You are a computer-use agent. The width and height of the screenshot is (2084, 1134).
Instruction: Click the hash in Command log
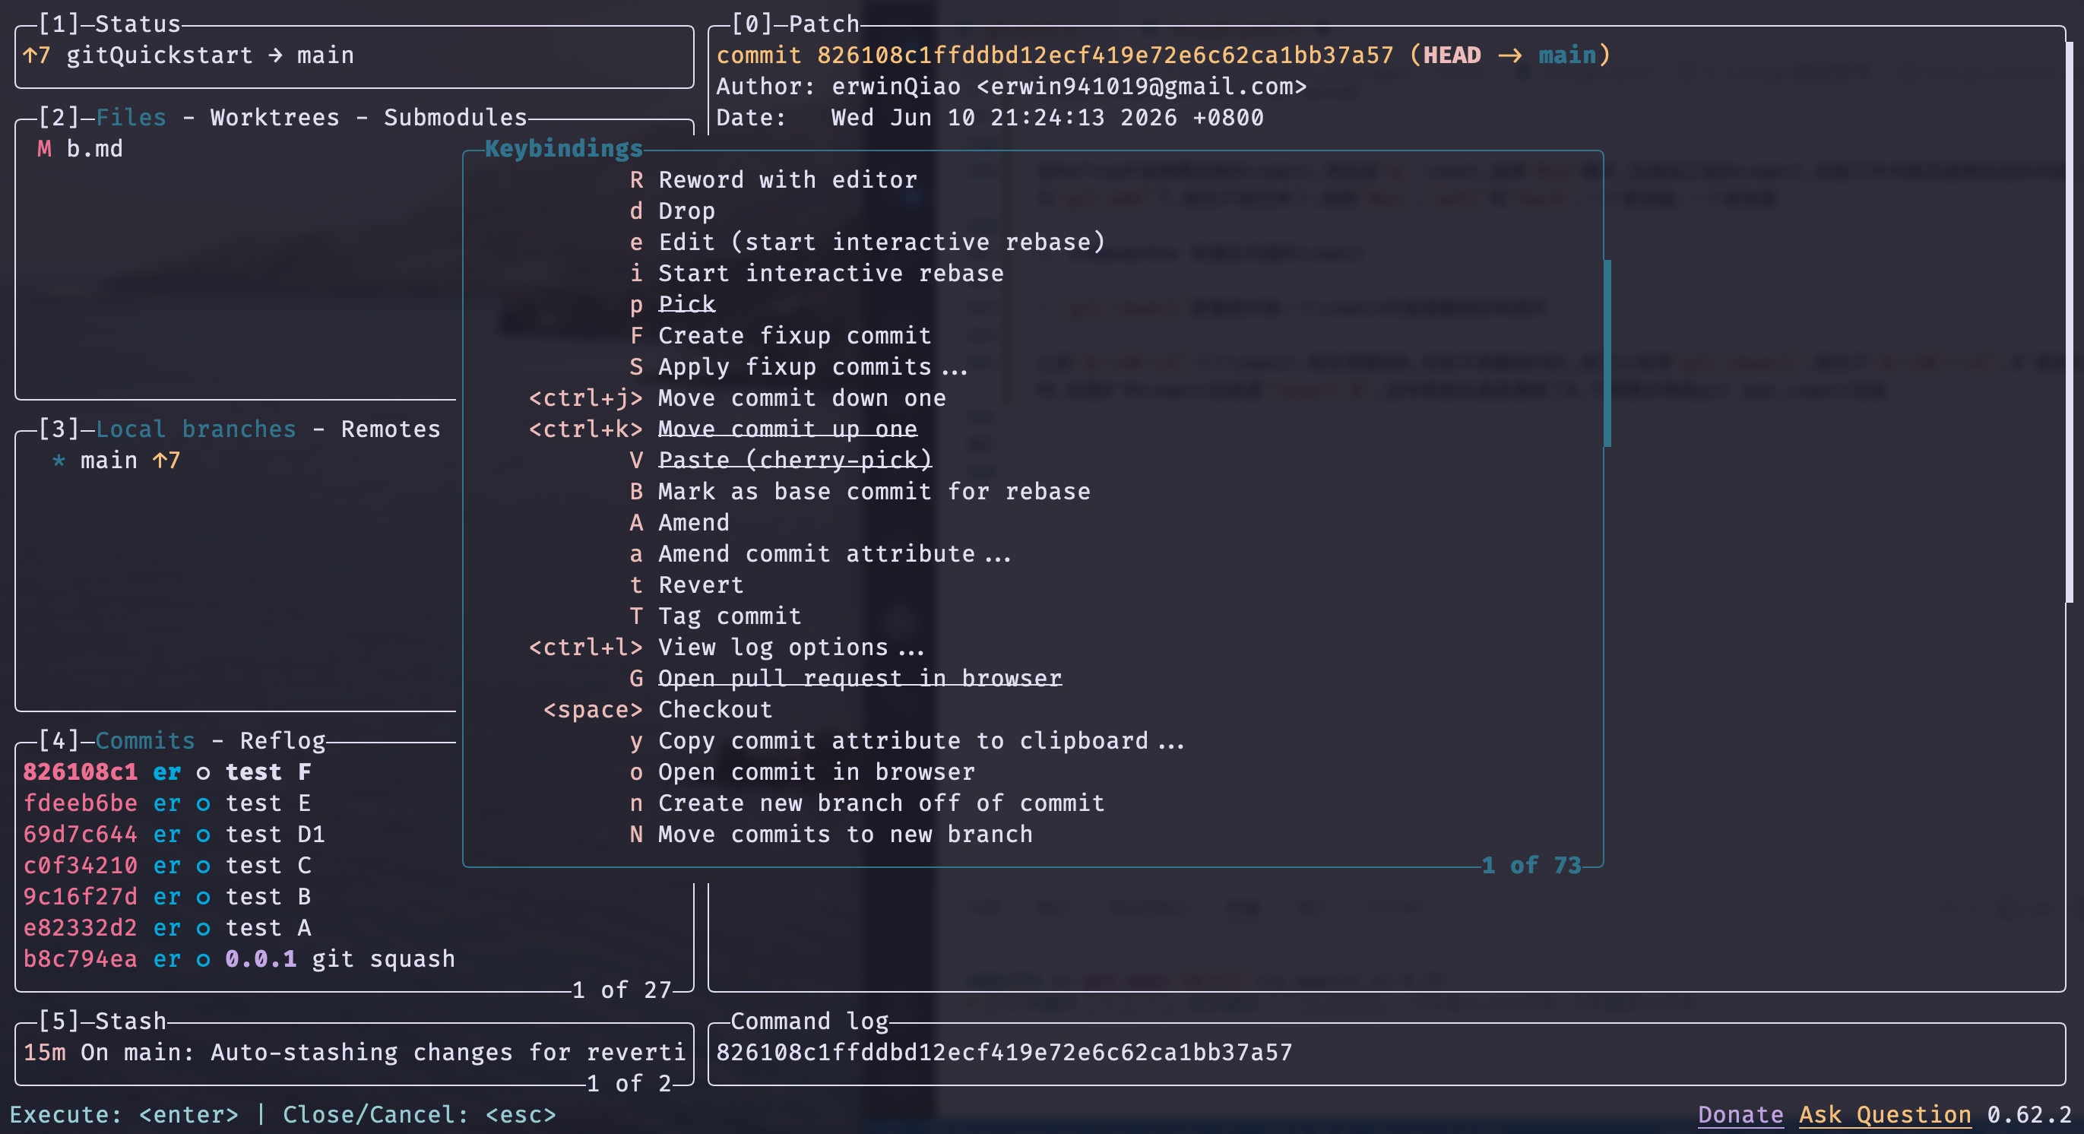pyautogui.click(x=1004, y=1053)
